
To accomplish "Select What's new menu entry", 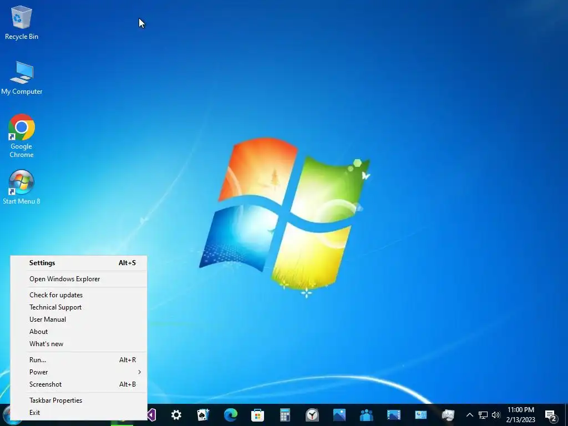I will coord(79,344).
